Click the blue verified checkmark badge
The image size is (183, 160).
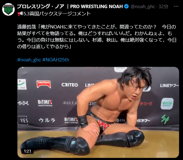[126, 7]
